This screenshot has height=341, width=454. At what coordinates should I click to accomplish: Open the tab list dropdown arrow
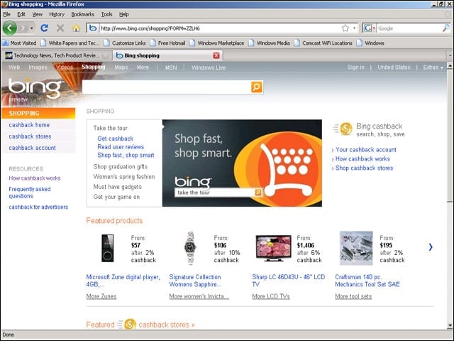[x=450, y=55]
